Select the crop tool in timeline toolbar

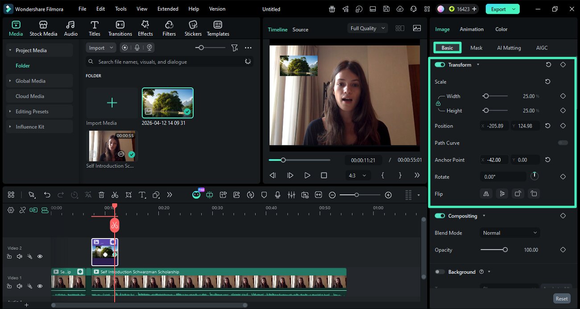(x=128, y=195)
